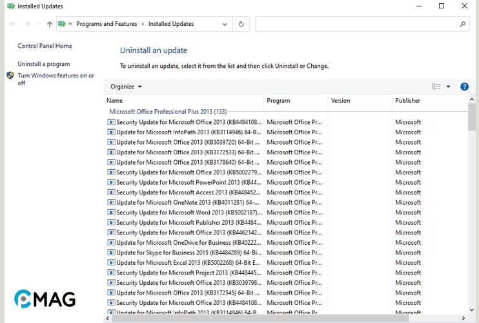The width and height of the screenshot is (479, 323).
Task: Click icon of Skype for Business 2015 update
Action: (111, 253)
